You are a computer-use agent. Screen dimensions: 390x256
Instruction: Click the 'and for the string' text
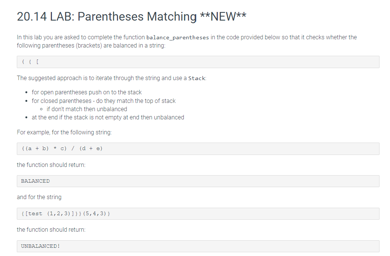pos(39,197)
